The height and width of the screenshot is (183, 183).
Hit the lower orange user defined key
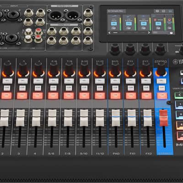(180, 135)
